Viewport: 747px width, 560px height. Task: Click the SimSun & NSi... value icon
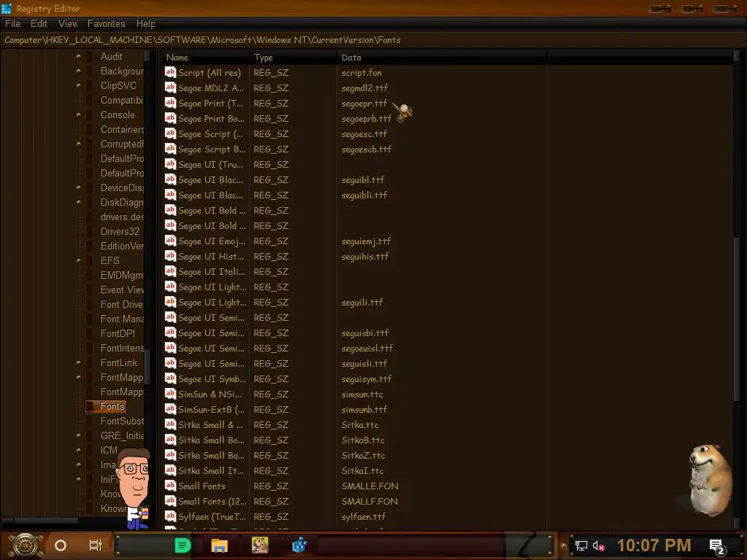(170, 394)
